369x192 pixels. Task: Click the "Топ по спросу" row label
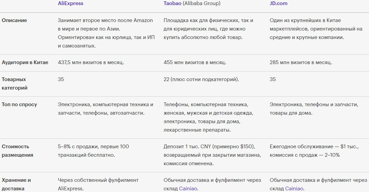click(19, 104)
